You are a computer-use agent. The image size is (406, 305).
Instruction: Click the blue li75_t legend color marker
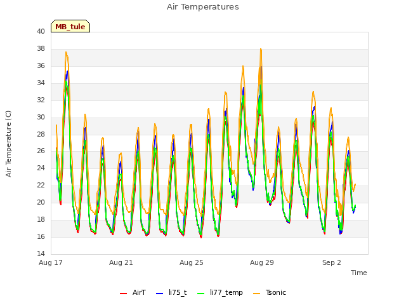[x=160, y=294]
